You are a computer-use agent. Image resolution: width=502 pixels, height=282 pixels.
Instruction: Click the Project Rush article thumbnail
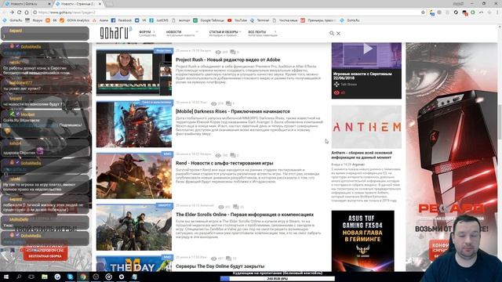(134, 72)
